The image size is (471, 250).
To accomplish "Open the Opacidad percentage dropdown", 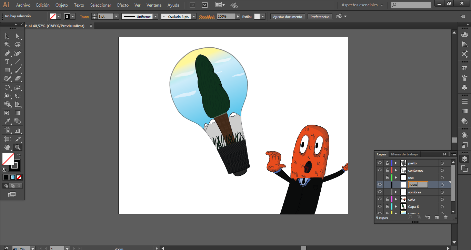I will [238, 17].
